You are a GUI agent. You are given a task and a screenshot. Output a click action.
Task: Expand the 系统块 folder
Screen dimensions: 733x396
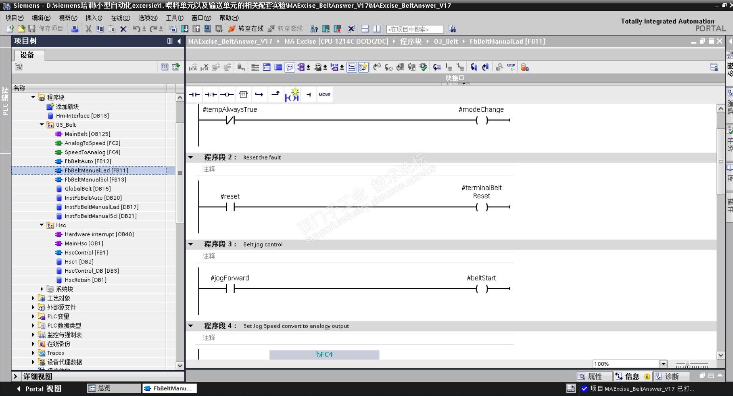[x=42, y=289]
